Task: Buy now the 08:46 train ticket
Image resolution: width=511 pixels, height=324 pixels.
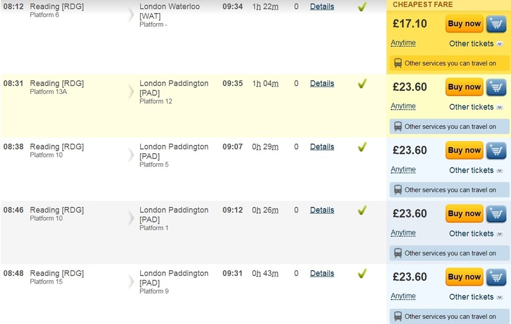Action: [x=464, y=214]
